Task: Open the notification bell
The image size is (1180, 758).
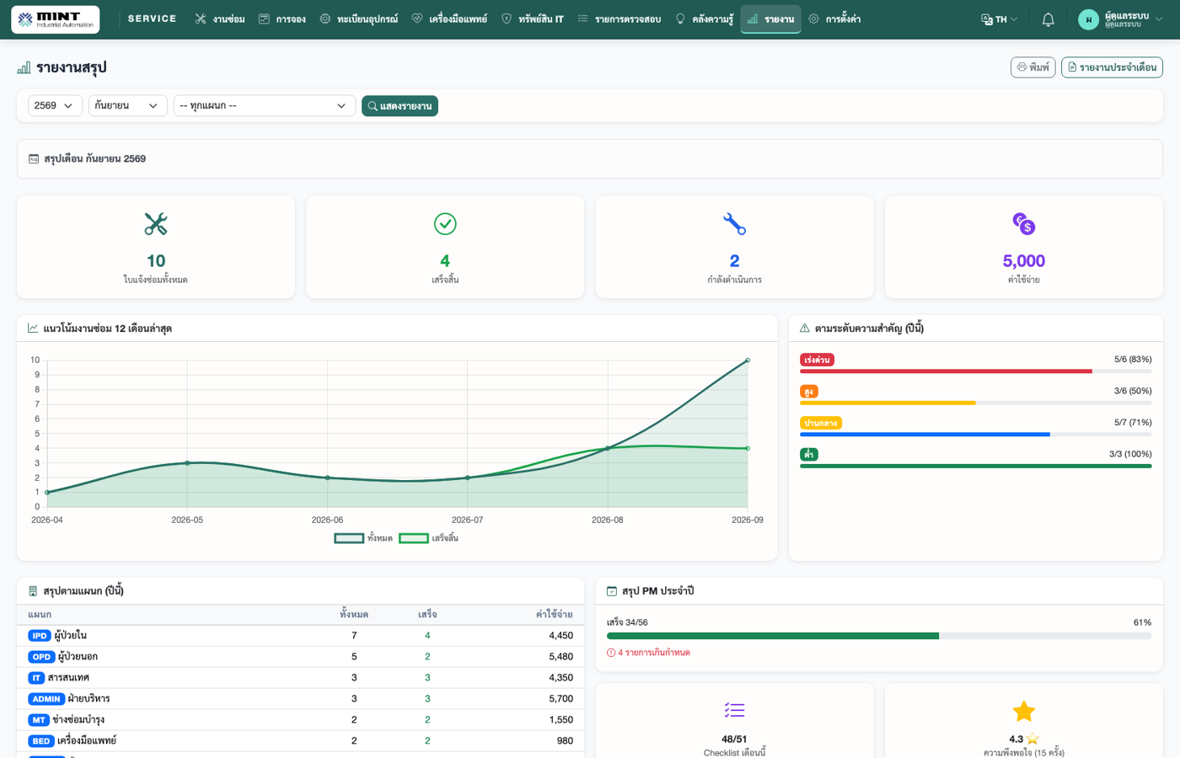Action: click(1048, 19)
